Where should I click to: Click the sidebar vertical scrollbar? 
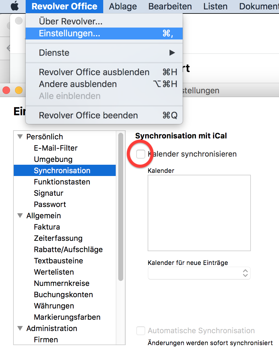click(x=121, y=207)
